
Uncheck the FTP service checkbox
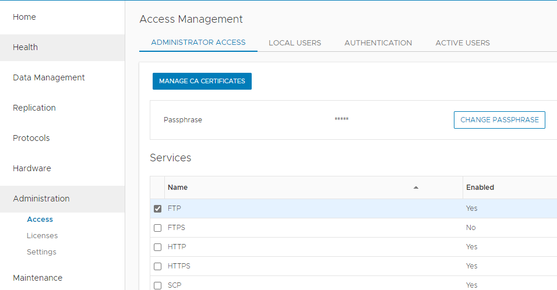(x=157, y=208)
